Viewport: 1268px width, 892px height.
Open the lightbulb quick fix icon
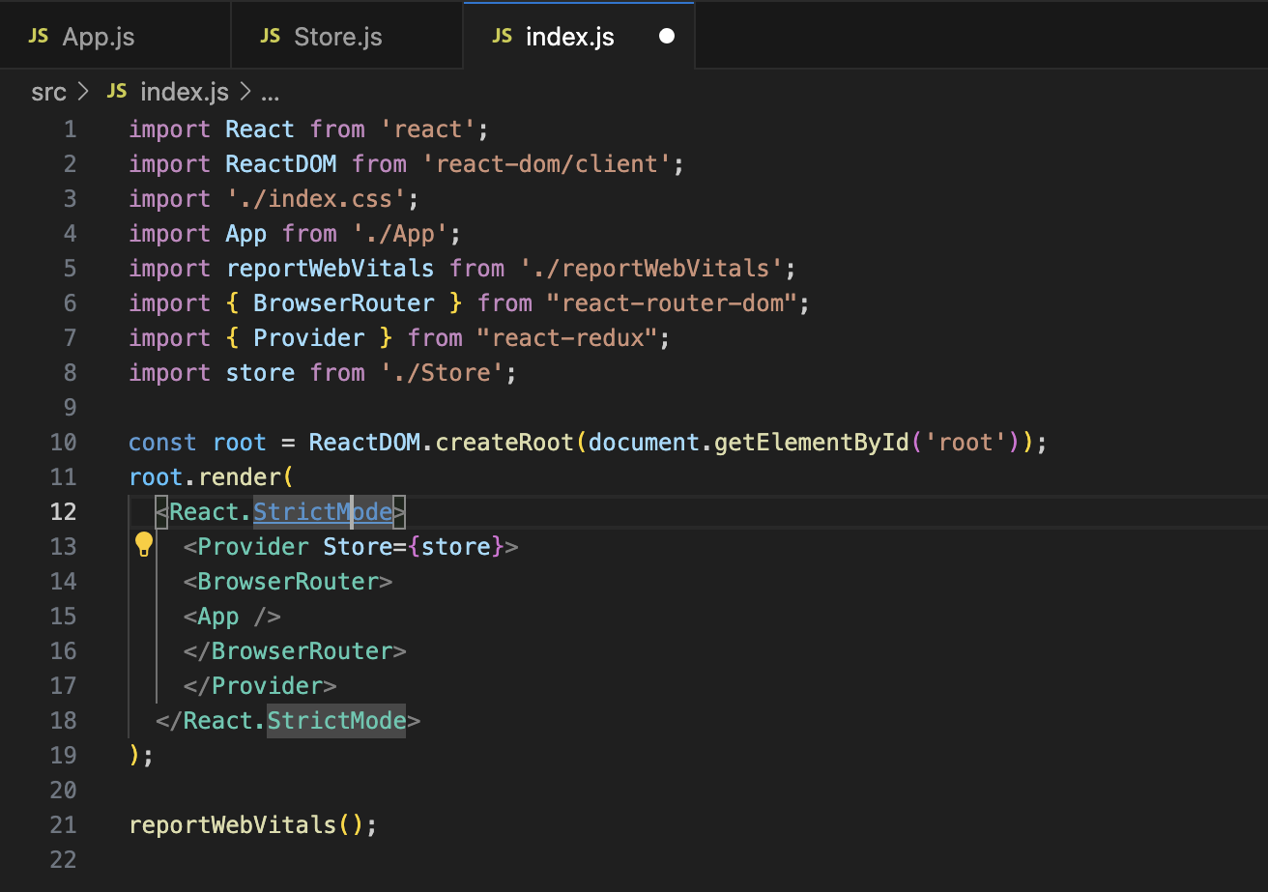[144, 545]
